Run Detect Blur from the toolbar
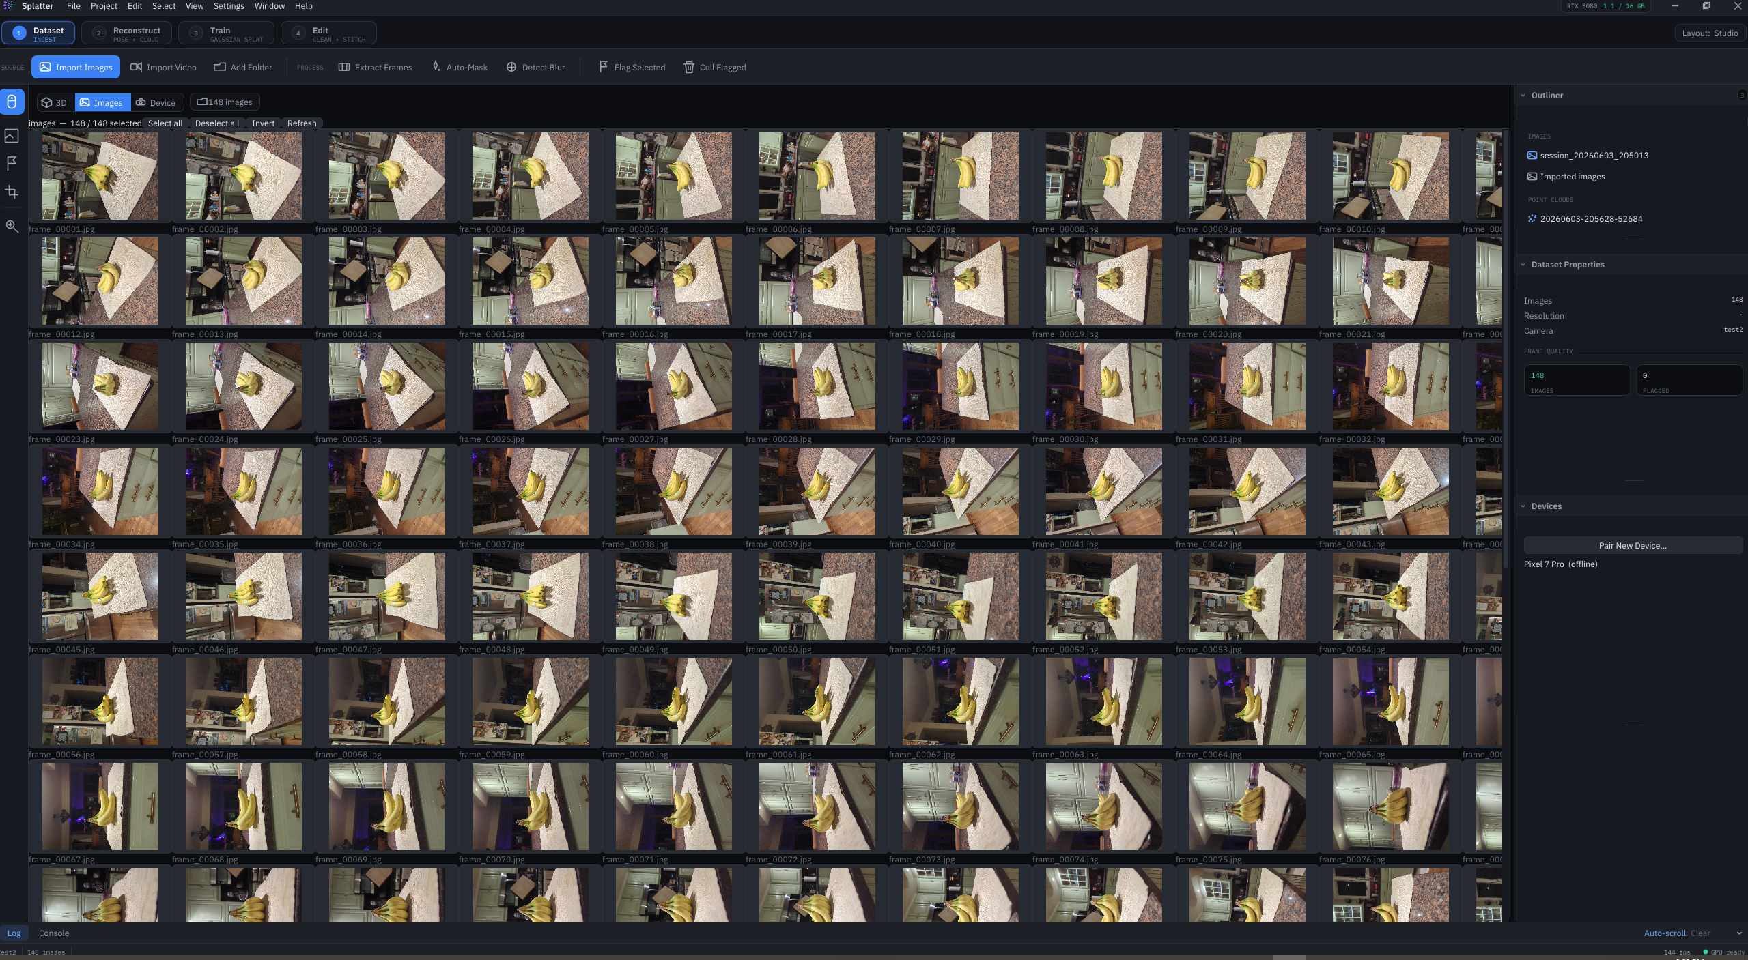 pyautogui.click(x=536, y=67)
